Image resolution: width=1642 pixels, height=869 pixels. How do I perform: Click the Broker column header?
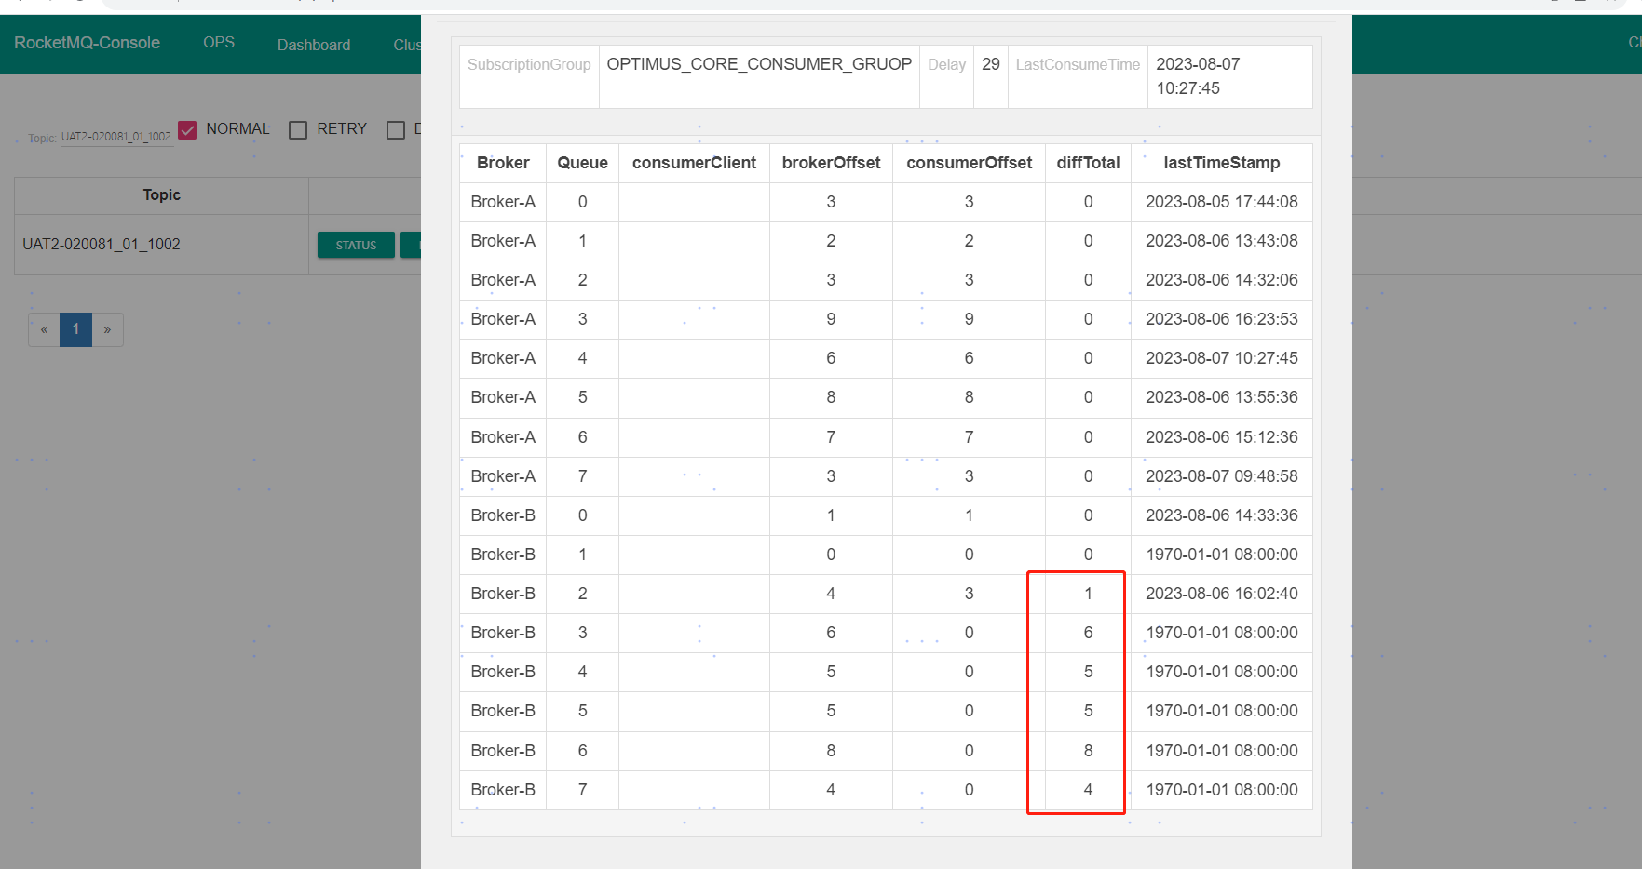(x=503, y=163)
